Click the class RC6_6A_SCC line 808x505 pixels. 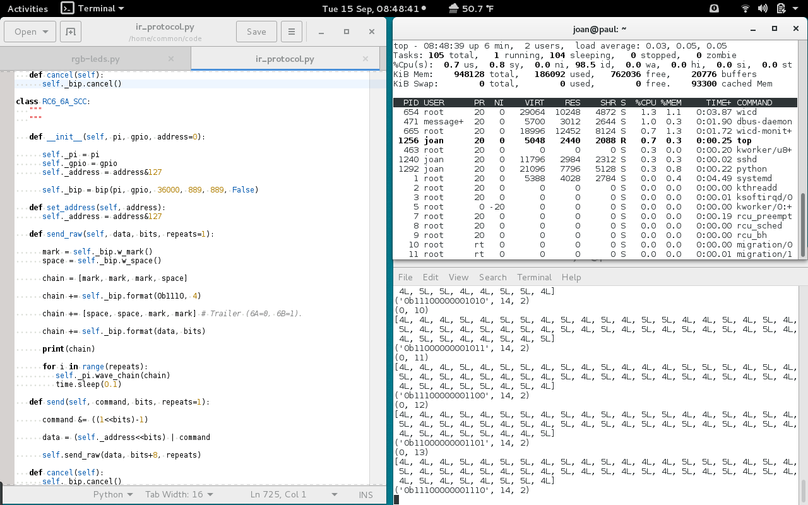point(53,101)
